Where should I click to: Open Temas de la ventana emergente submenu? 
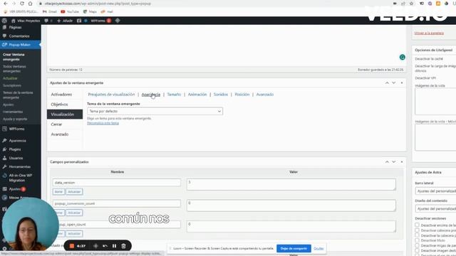click(x=18, y=95)
